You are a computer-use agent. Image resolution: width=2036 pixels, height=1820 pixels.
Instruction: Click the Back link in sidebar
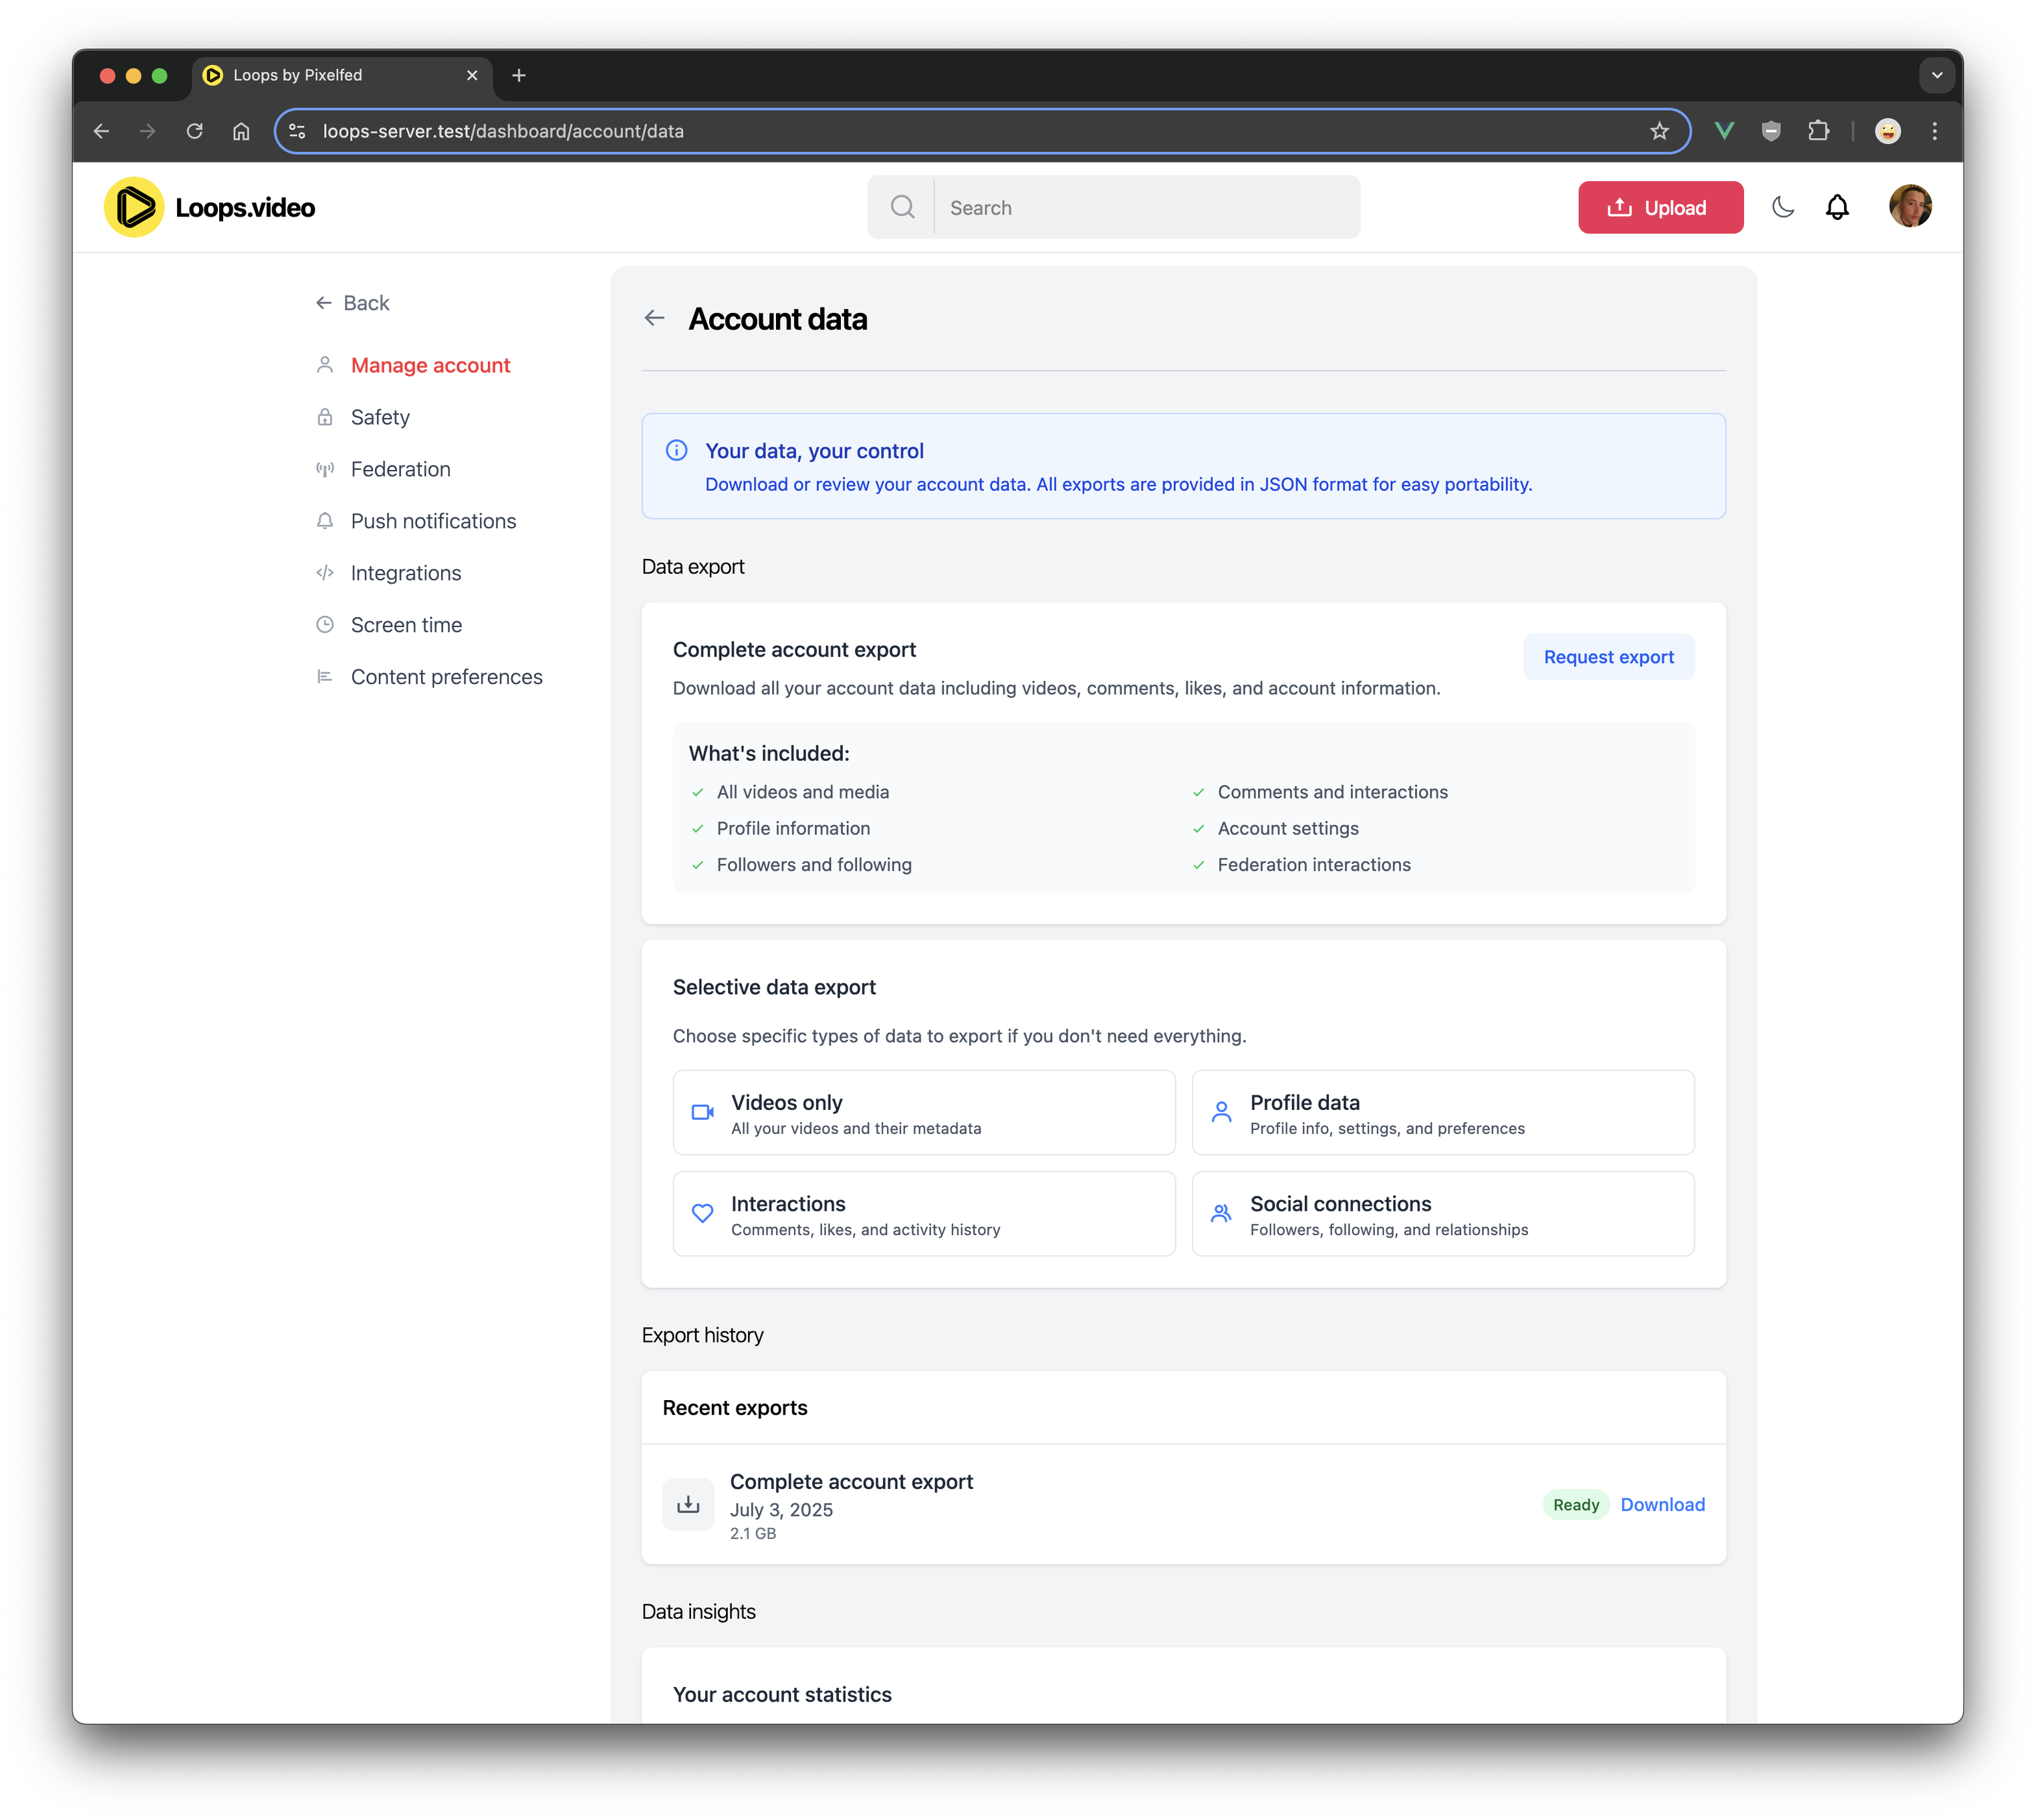pos(353,303)
